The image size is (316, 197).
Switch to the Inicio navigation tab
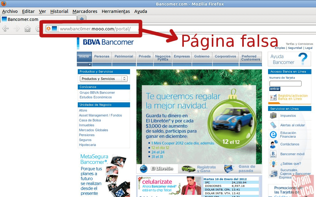pyautogui.click(x=84, y=57)
